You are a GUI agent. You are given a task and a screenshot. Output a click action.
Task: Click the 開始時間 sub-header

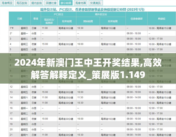coord(88,21)
